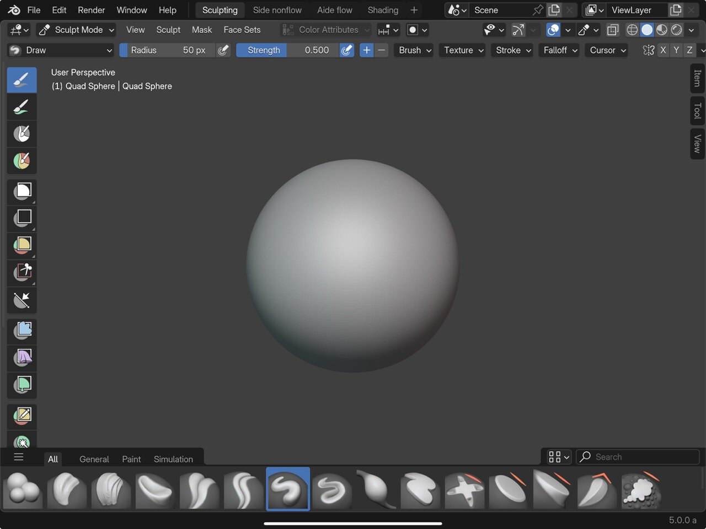Select the Line Project tool
The height and width of the screenshot is (529, 706).
pyautogui.click(x=22, y=300)
